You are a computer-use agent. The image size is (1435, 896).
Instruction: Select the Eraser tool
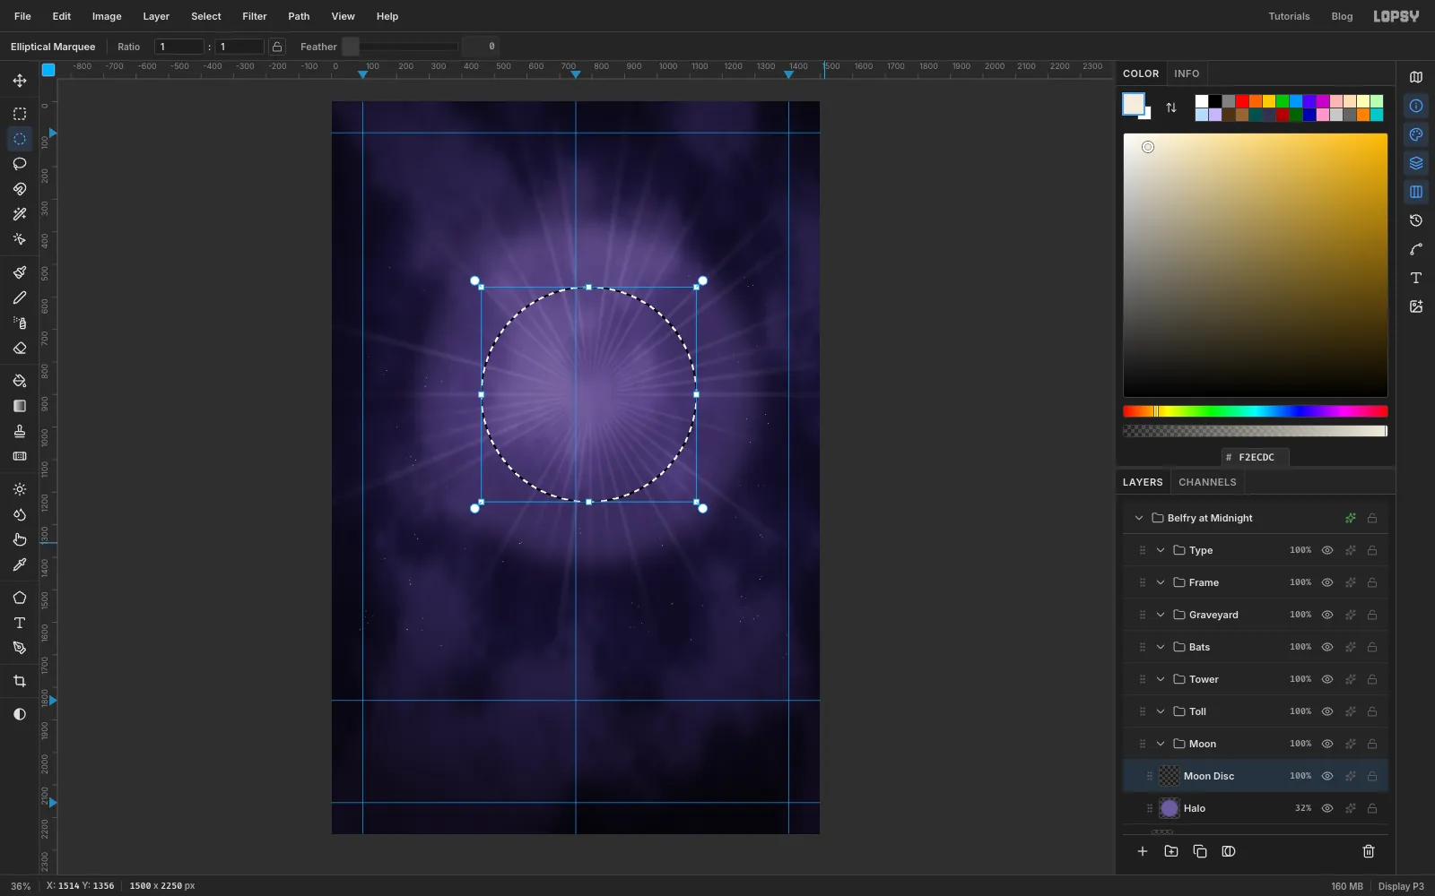[20, 348]
